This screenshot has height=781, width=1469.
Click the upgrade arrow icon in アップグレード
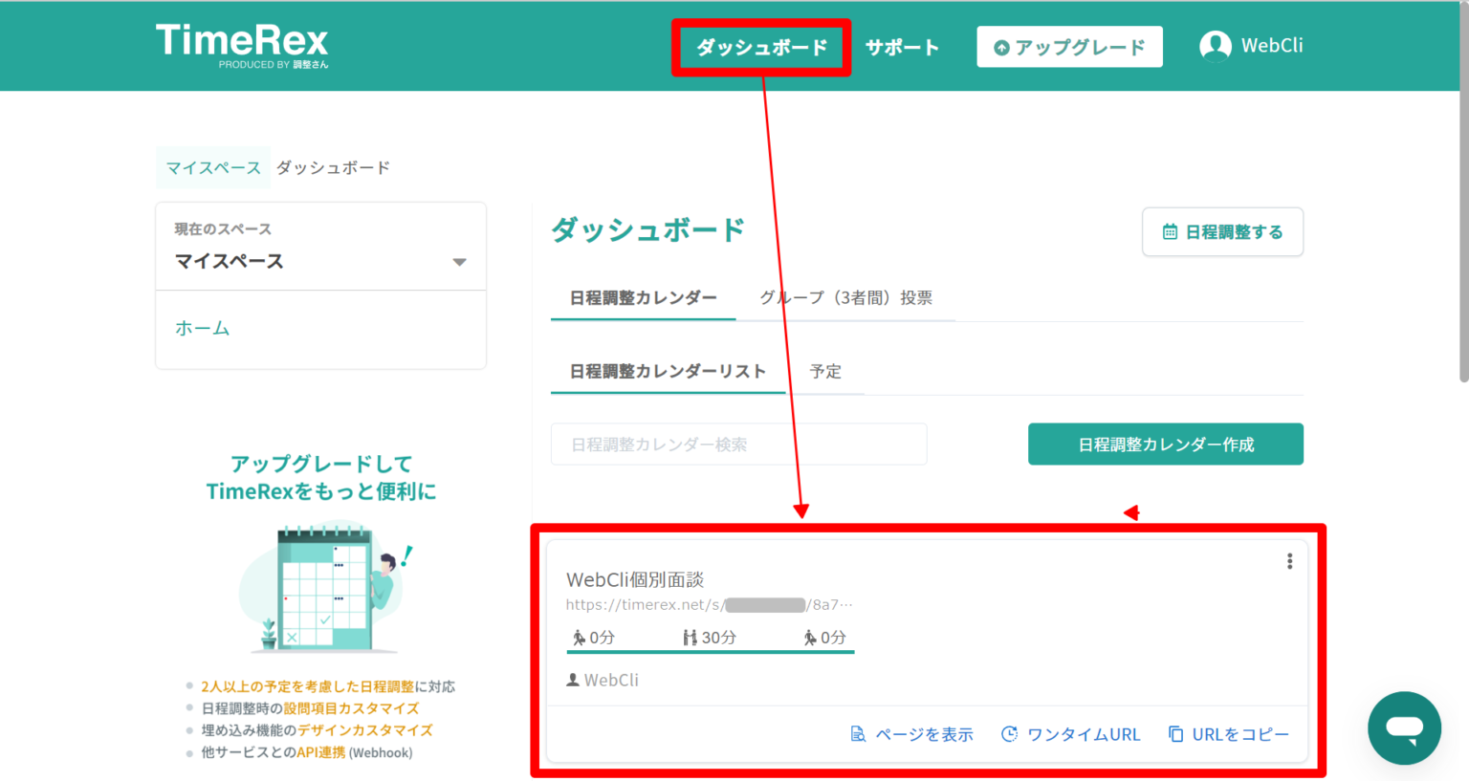click(x=1001, y=46)
